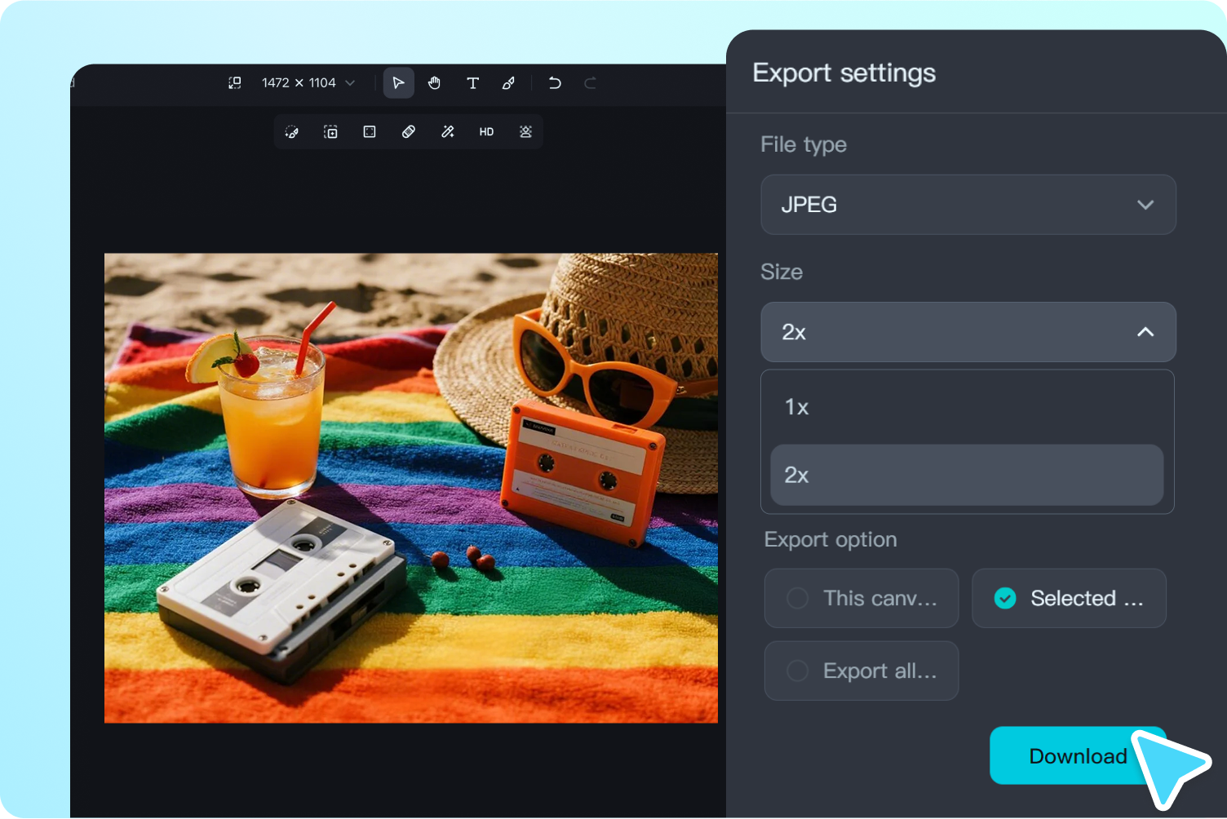
Task: Select the Brush tool
Action: pyautogui.click(x=508, y=82)
